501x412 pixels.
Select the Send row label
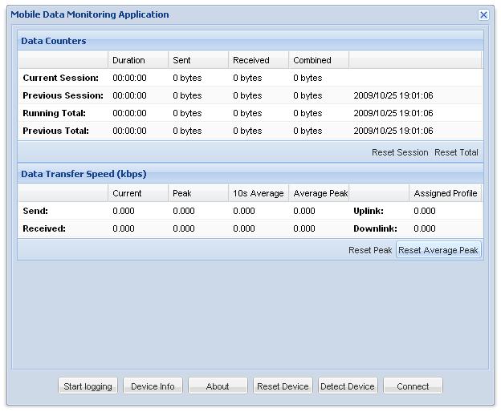[x=35, y=211]
